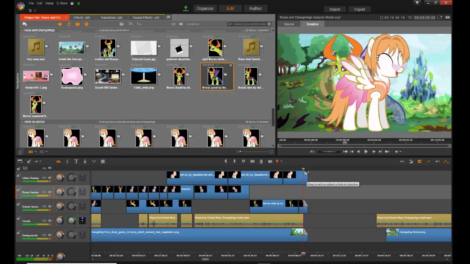
Task: Set mark in on timeline toolbar
Action: (x=225, y=161)
